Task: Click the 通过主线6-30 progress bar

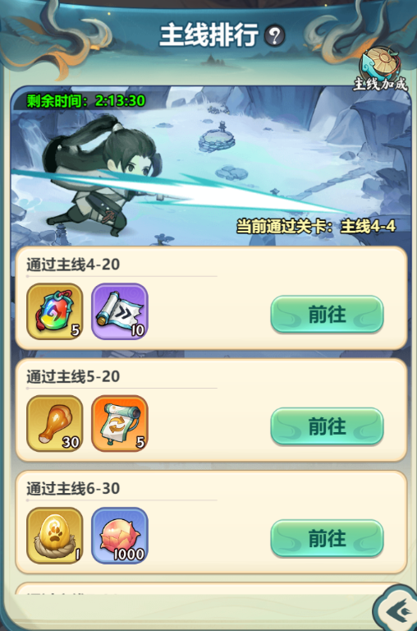Action: click(x=121, y=500)
